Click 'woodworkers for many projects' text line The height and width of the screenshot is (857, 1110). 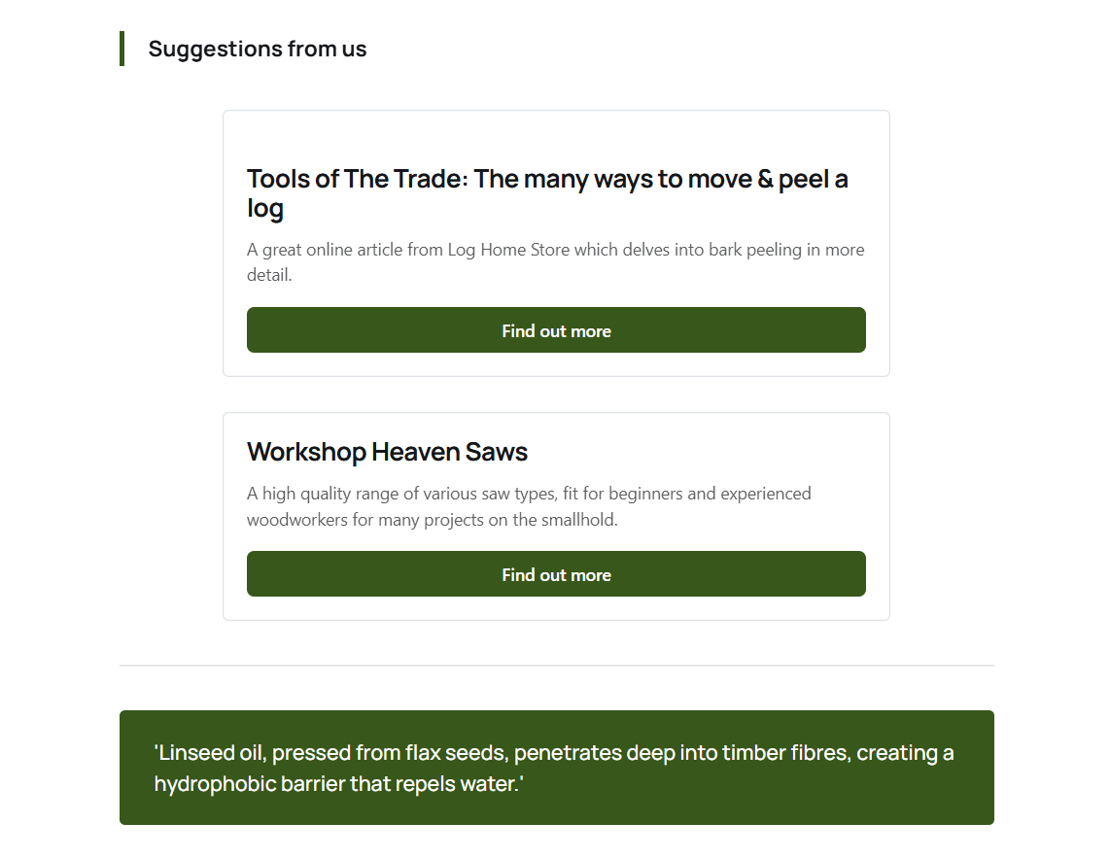[x=432, y=520]
